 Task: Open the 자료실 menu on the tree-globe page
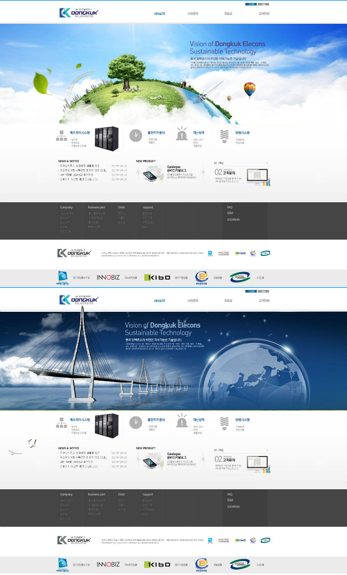tap(228, 13)
